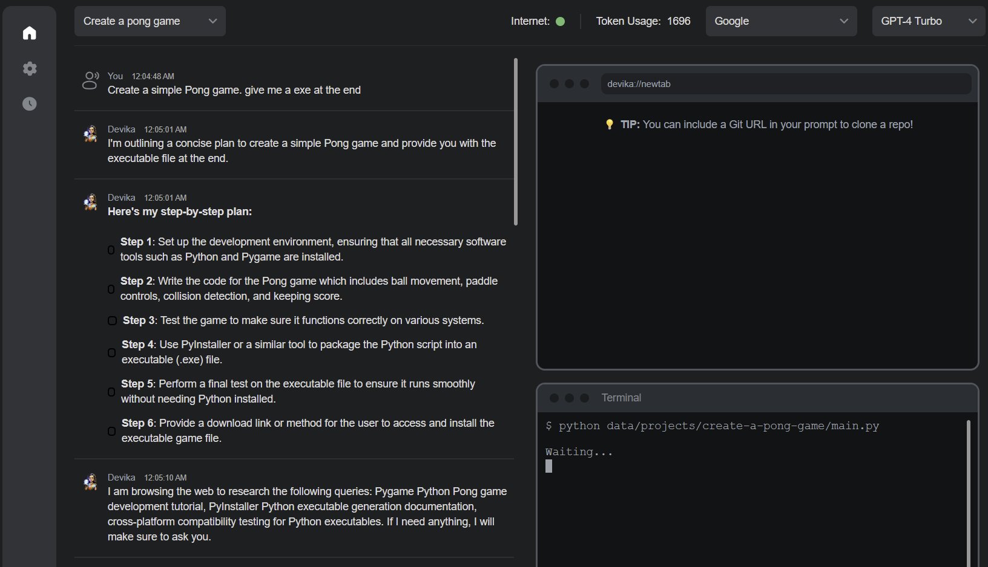The image size is (988, 567).
Task: Click the Terminal cursor block
Action: (x=548, y=466)
